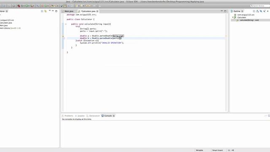The image size is (270, 152).
Task: Toggle Link with Editor in Package Explorer
Action: click(x=46, y=11)
